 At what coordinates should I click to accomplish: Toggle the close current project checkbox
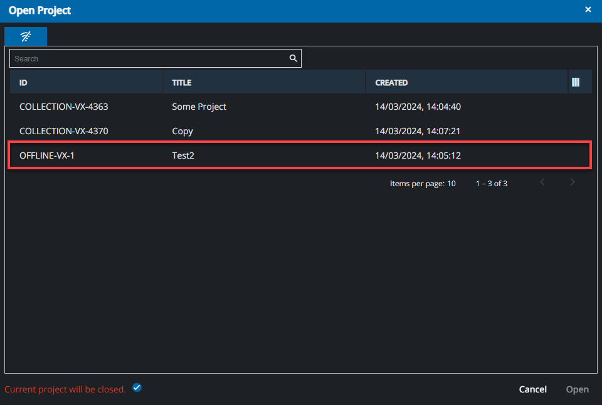point(137,388)
